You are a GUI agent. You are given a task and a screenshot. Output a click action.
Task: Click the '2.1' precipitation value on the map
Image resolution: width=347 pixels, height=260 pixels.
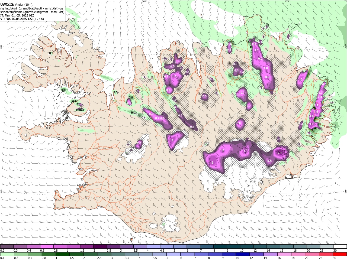(280, 153)
